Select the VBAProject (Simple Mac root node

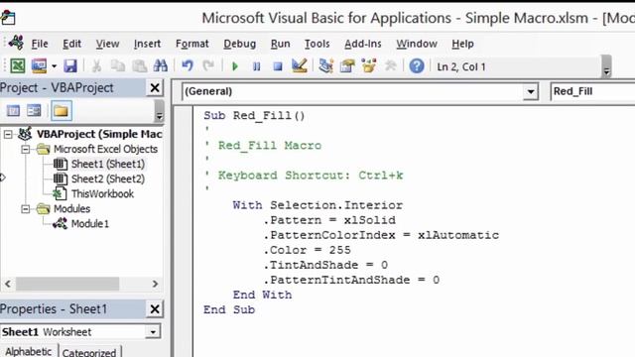point(99,134)
